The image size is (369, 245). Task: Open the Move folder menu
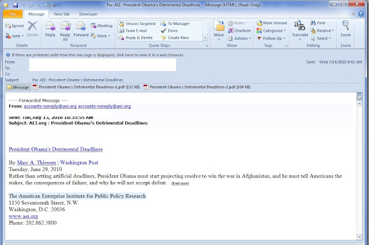[219, 30]
